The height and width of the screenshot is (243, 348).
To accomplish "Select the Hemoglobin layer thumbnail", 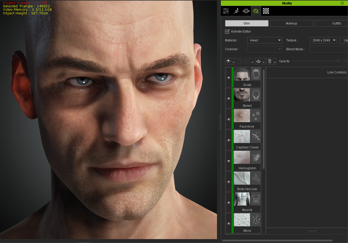I will point(242,157).
